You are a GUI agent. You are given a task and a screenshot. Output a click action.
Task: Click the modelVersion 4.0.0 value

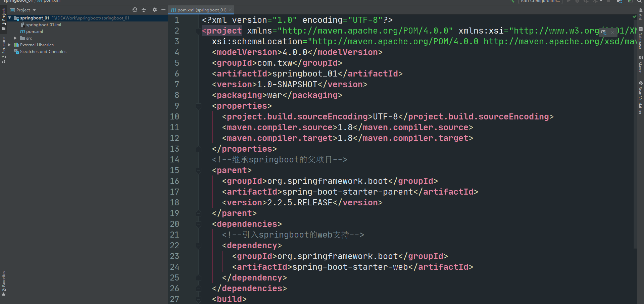[x=295, y=52]
